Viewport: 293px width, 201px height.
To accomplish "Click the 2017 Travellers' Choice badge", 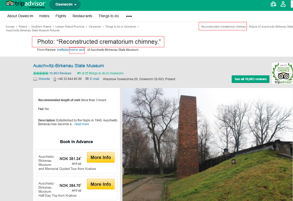I will 282,74.
